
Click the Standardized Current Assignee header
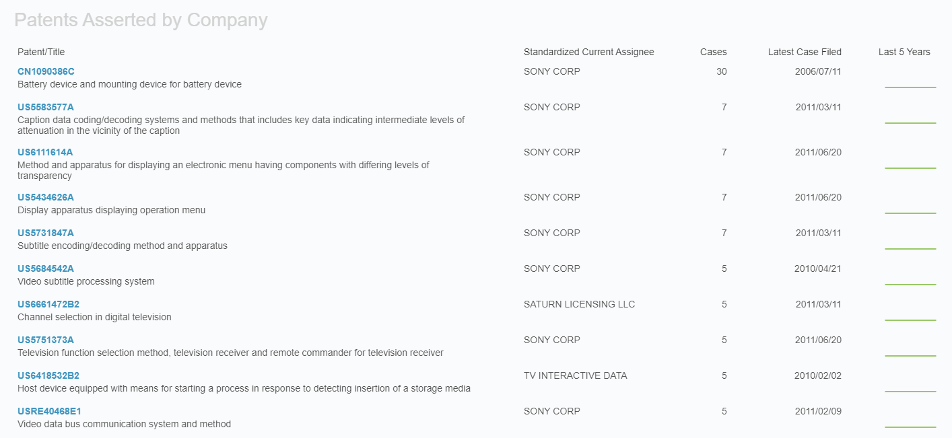pyautogui.click(x=588, y=52)
